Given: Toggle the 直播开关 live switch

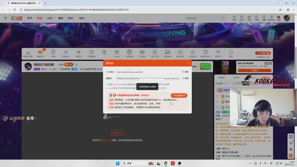Looking at the screenshot, I should click(40, 52).
